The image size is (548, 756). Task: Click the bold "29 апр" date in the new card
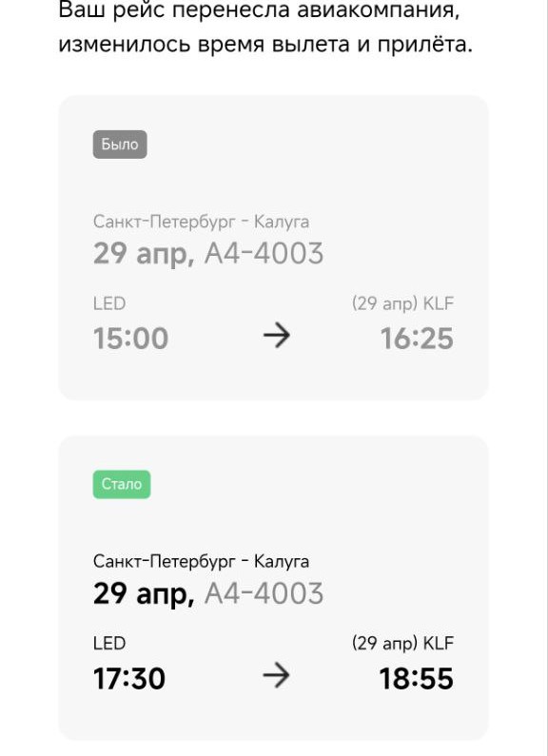(x=144, y=594)
